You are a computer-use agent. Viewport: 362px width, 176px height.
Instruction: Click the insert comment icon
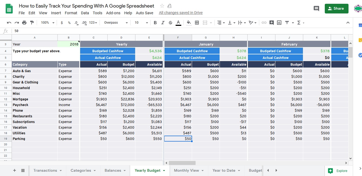tap(272, 23)
